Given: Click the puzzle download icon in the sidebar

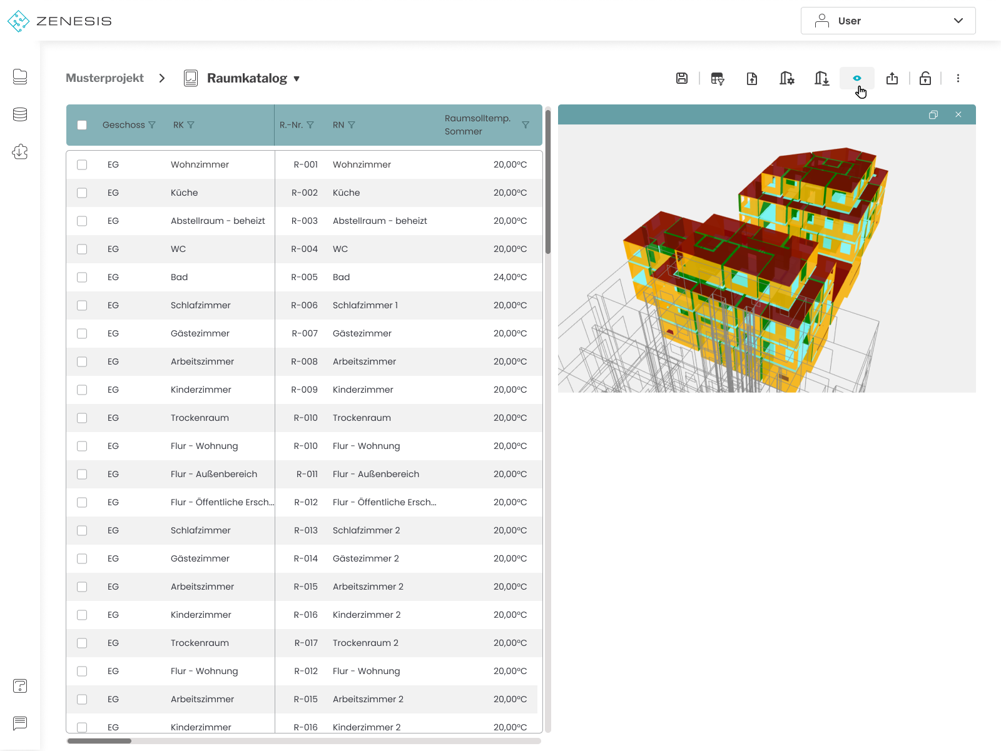Looking at the screenshot, I should pyautogui.click(x=20, y=151).
